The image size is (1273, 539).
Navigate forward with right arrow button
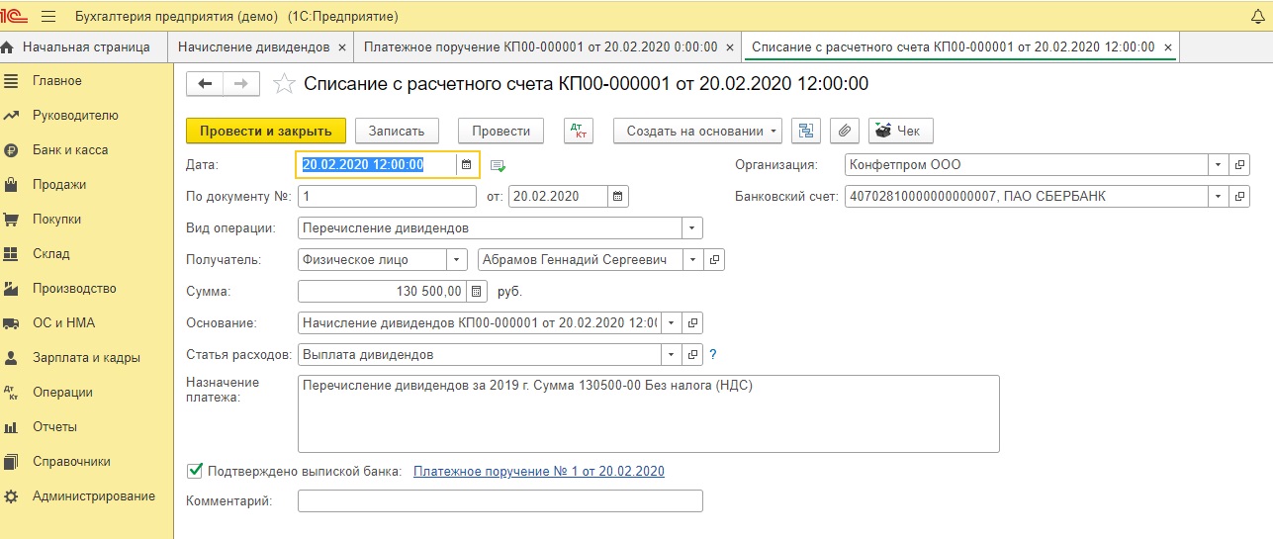click(241, 84)
